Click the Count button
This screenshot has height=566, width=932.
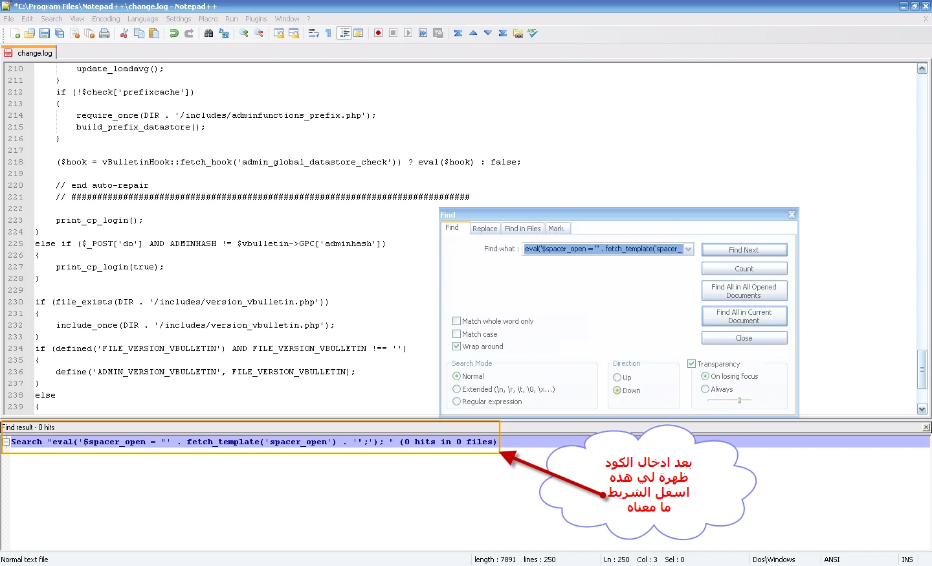(x=744, y=269)
